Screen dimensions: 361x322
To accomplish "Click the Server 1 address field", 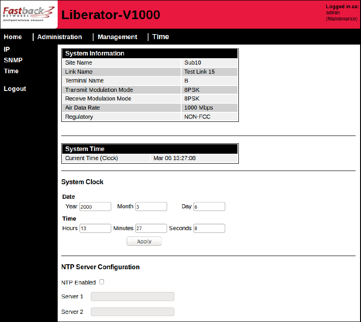I will tap(133, 297).
